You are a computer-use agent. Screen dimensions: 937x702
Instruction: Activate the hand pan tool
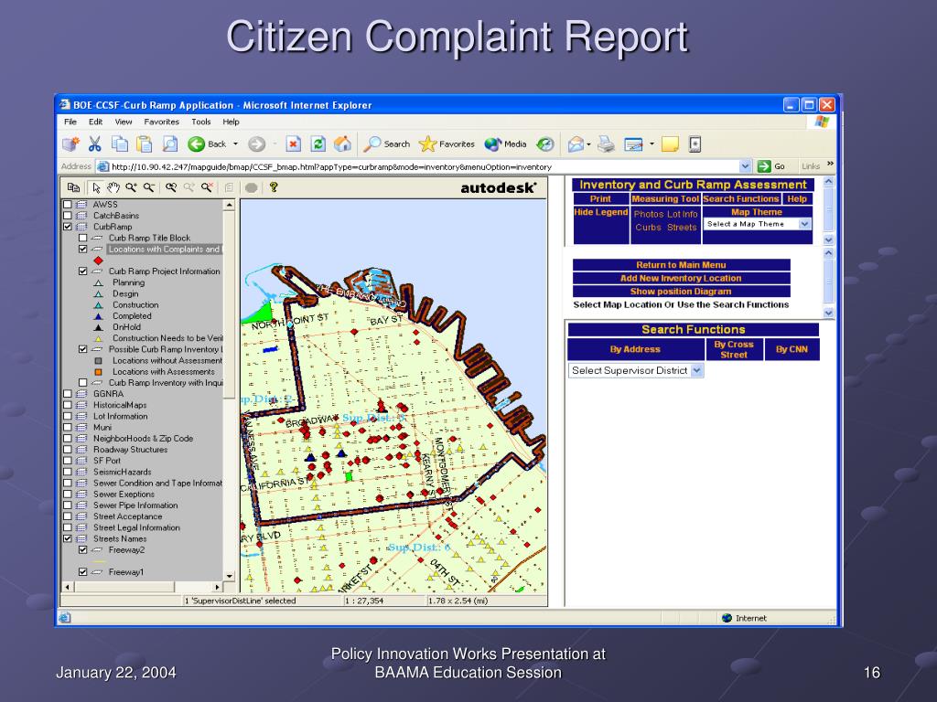tap(113, 188)
